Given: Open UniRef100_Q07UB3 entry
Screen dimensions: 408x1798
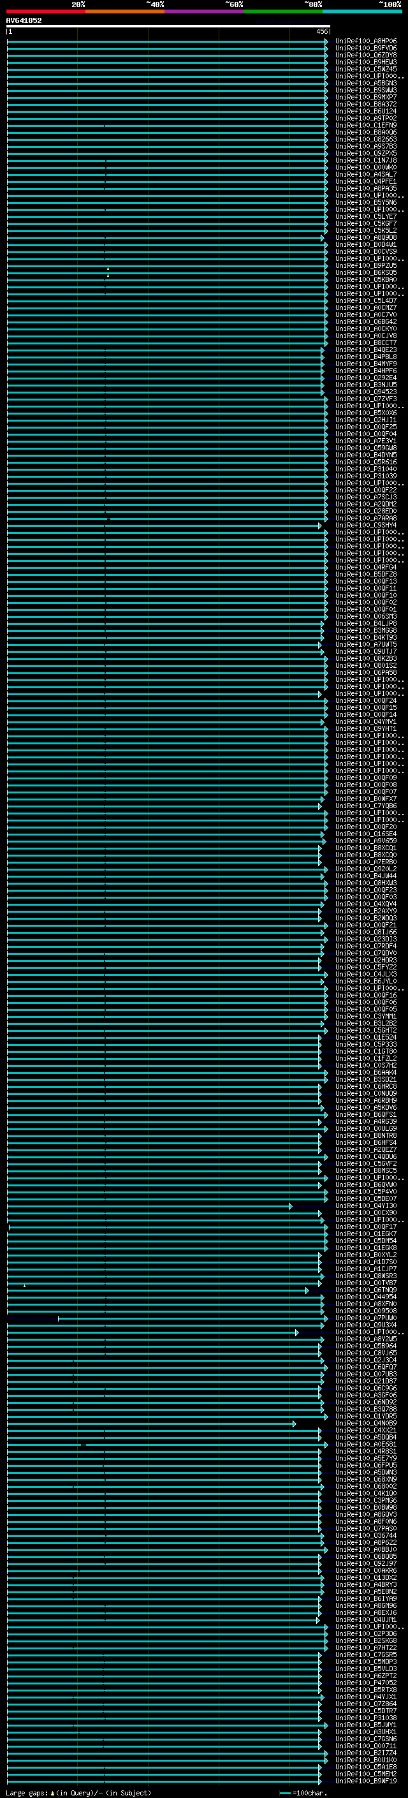Looking at the screenshot, I should (366, 1374).
